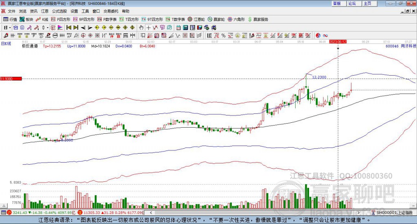Screen dimensions: 417x224
Task: Open the 江恩轮 Gann wheel
Action: click(196, 20)
